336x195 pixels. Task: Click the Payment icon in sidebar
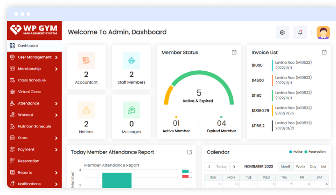point(12,149)
